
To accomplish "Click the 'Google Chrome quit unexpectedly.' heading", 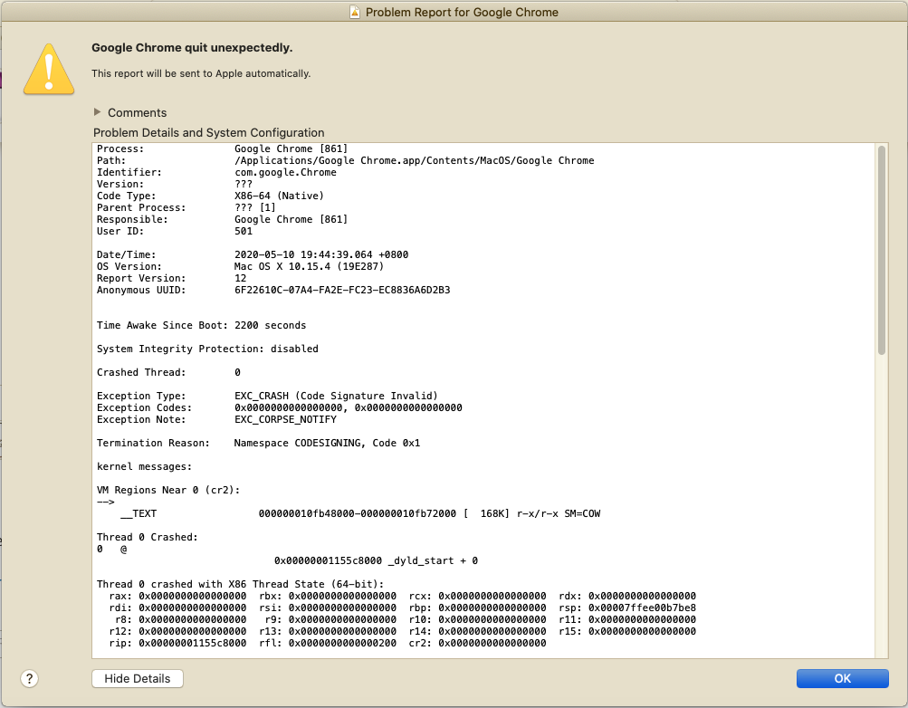I will tap(192, 47).
